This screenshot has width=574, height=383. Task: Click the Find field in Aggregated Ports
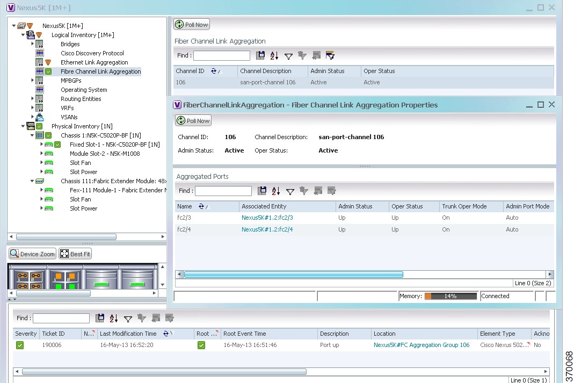223,191
